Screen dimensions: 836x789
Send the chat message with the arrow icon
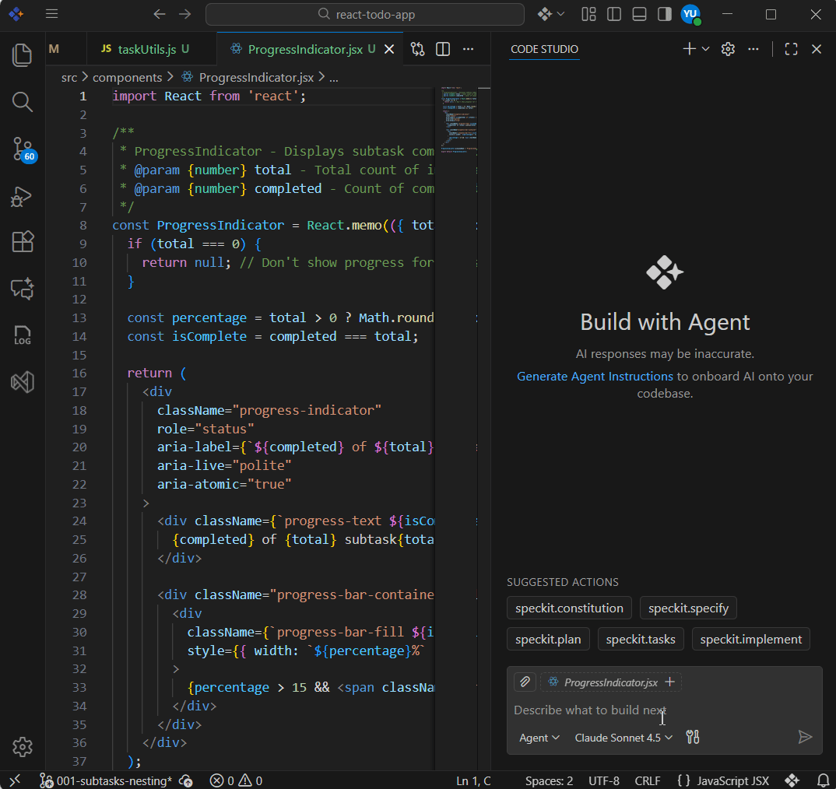806,737
